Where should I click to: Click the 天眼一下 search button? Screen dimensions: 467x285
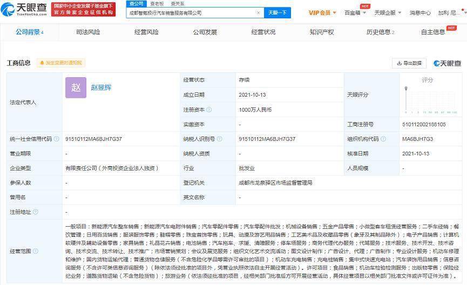click(278, 12)
